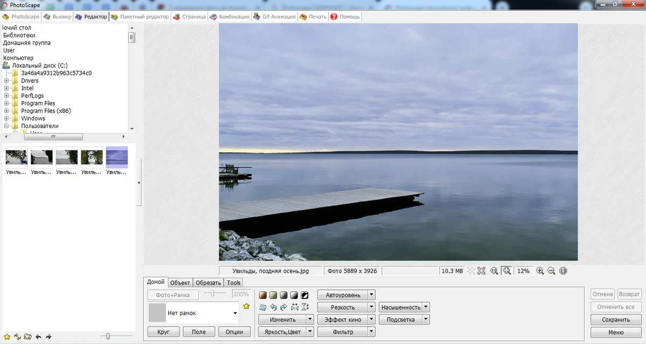The image size is (646, 344).
Task: Switch to the Пакетный редактор tab
Action: [x=140, y=17]
